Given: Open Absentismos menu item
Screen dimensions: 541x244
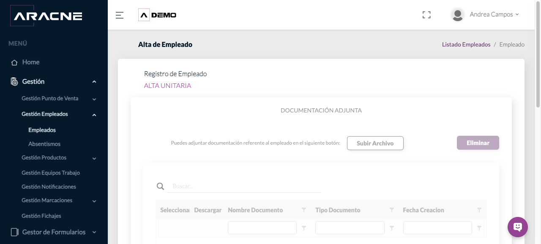Looking at the screenshot, I should point(44,144).
